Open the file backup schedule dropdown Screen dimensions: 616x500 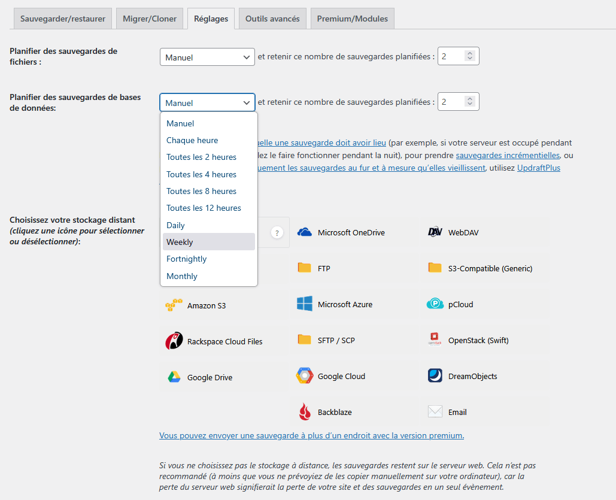click(207, 57)
